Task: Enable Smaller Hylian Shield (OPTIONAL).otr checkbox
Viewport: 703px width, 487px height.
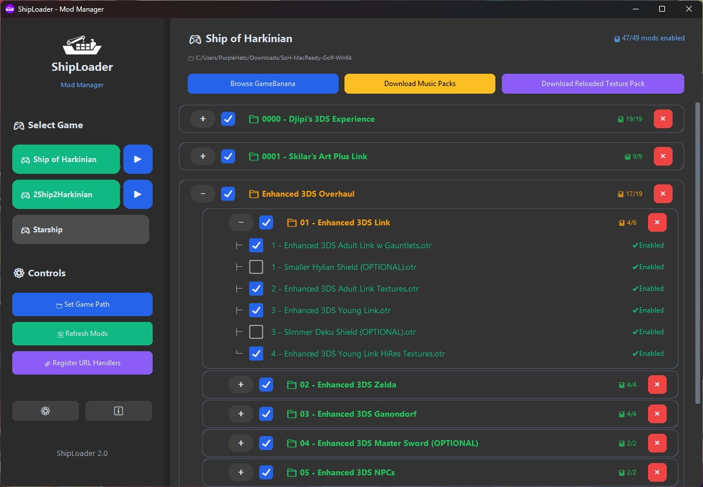Action: [x=256, y=267]
